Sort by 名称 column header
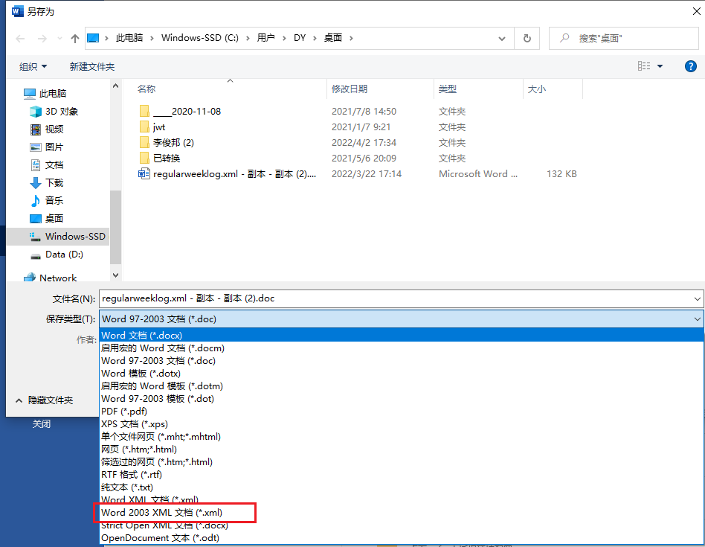 pos(147,89)
